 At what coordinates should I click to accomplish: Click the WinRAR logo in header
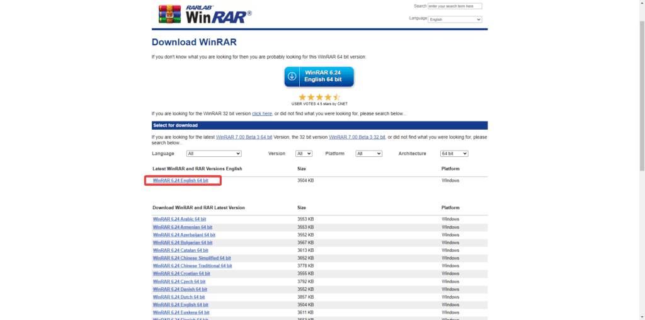pos(205,14)
